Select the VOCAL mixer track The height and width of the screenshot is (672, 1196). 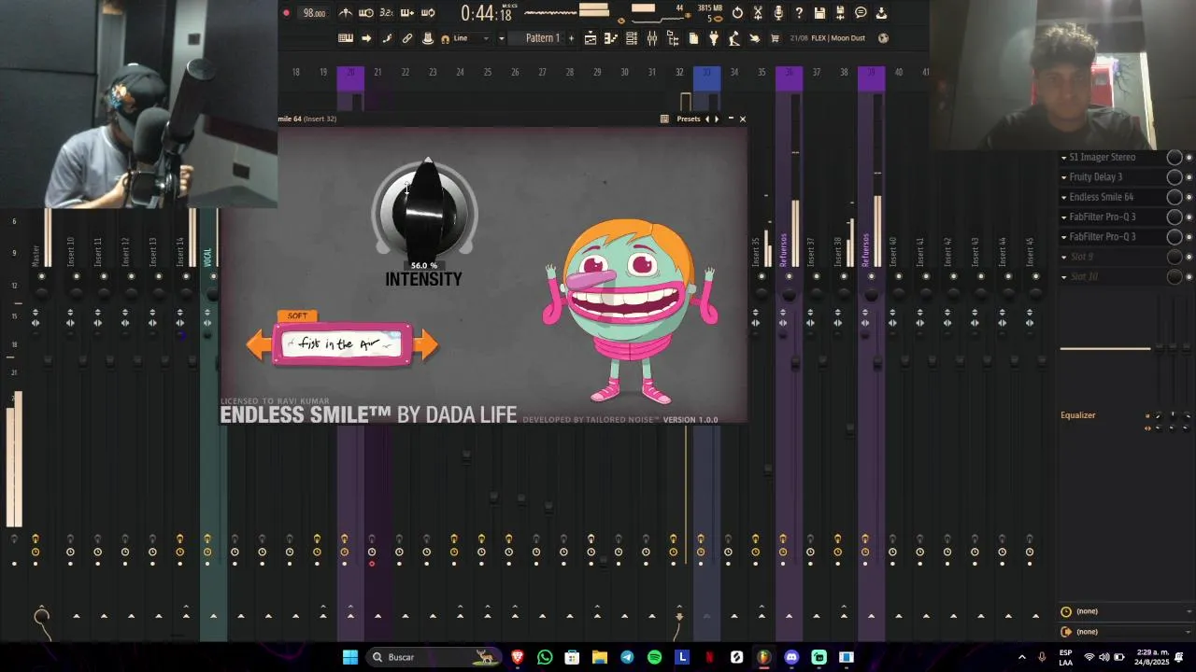click(208, 256)
